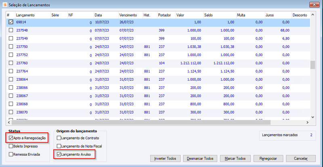Click the Cancelar button
Image resolution: width=323 pixels, height=167 pixels.
tap(301, 159)
